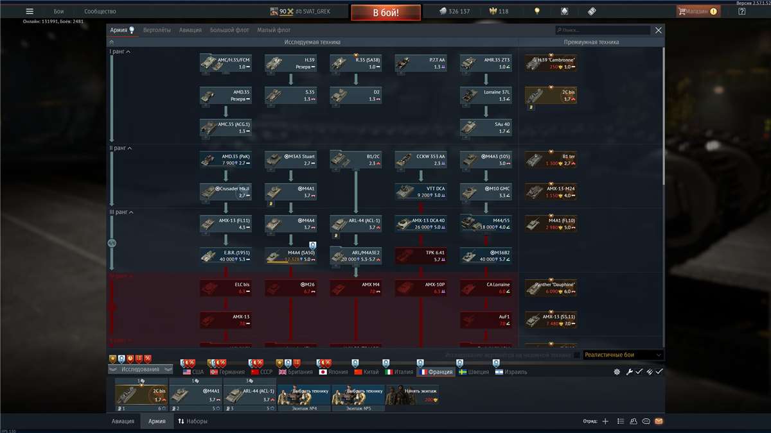Select crew slot 1 with 2C bis
The width and height of the screenshot is (771, 433).
tap(141, 395)
